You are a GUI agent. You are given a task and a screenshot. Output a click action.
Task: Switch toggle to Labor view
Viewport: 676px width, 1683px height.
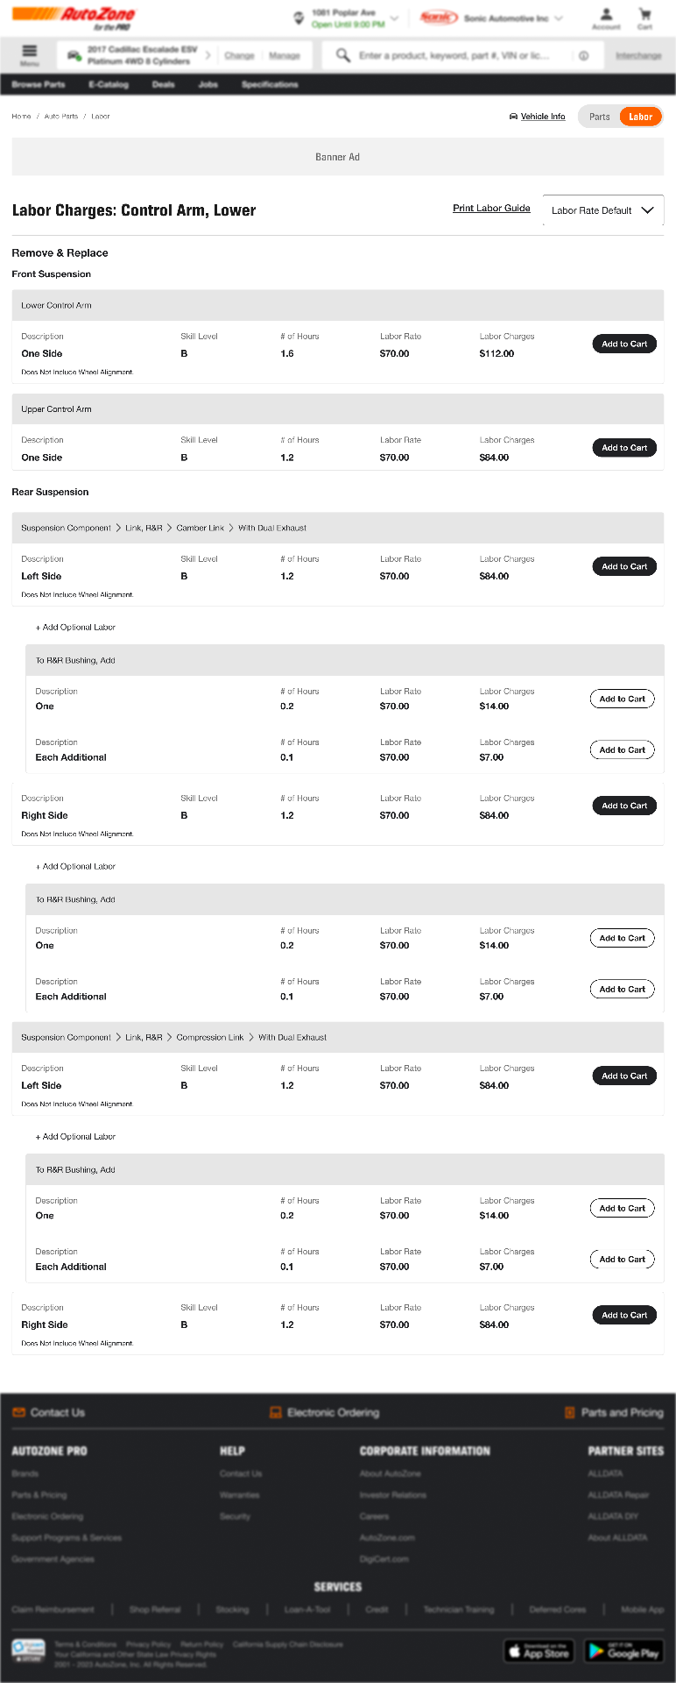[640, 117]
